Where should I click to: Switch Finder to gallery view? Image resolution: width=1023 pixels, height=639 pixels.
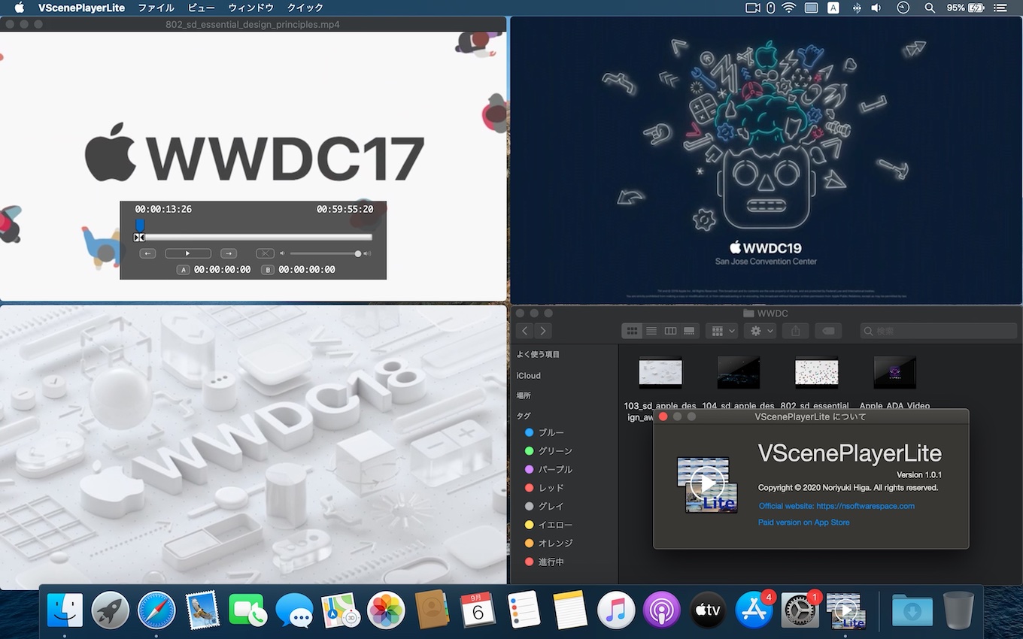[x=689, y=331]
